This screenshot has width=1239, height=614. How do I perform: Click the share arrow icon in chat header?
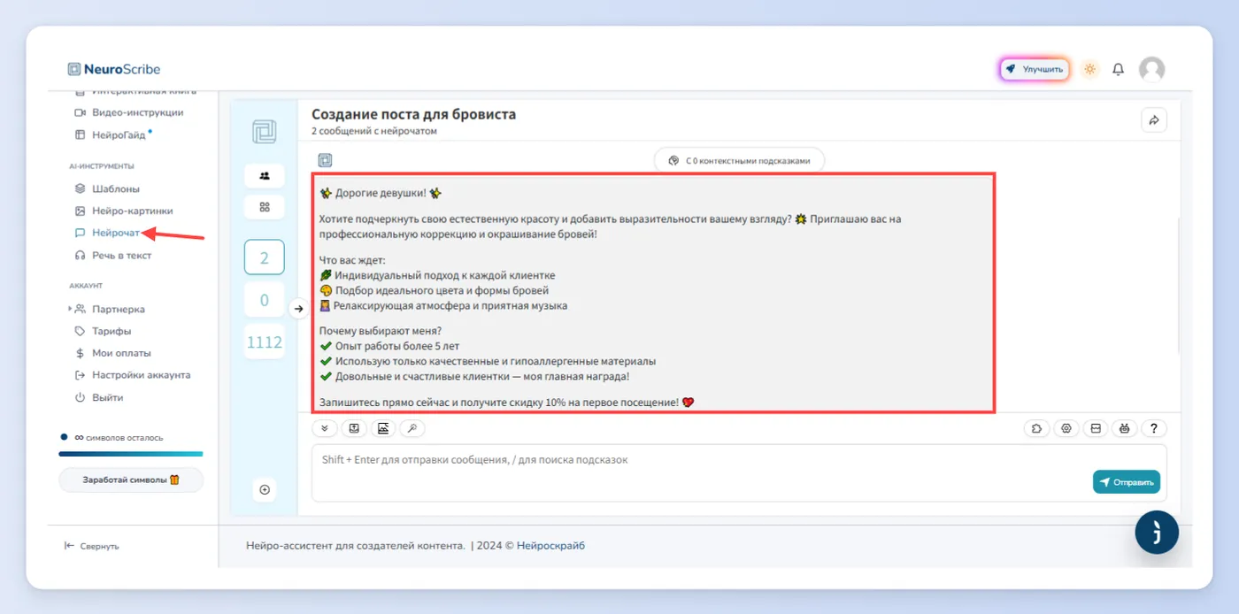tap(1154, 120)
